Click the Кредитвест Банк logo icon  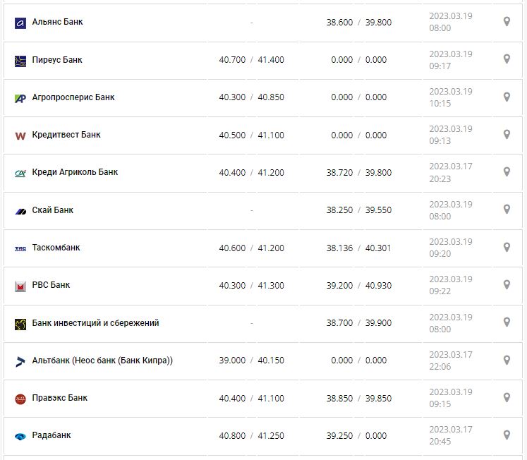pos(20,135)
